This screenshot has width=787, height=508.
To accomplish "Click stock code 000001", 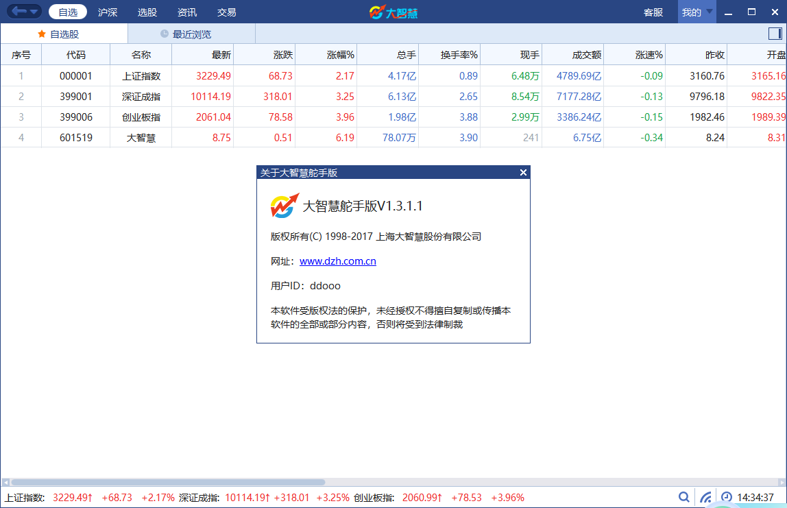I will click(x=76, y=76).
